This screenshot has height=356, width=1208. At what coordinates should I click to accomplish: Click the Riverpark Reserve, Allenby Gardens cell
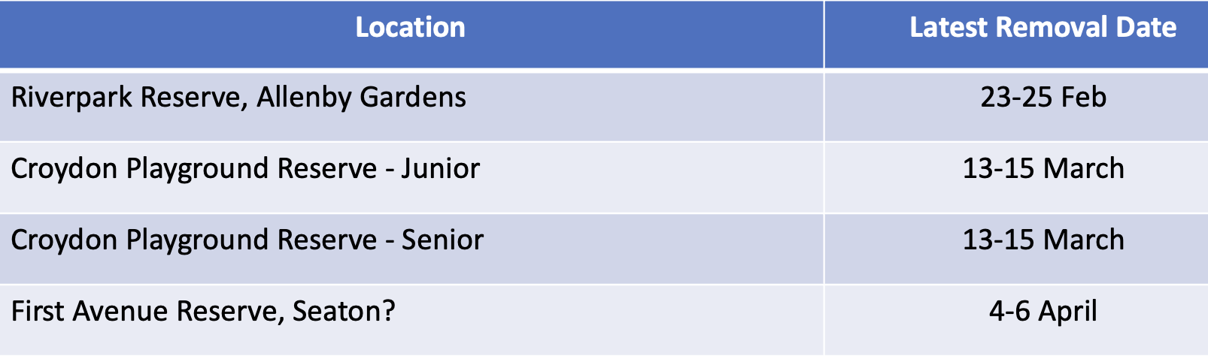411,105
